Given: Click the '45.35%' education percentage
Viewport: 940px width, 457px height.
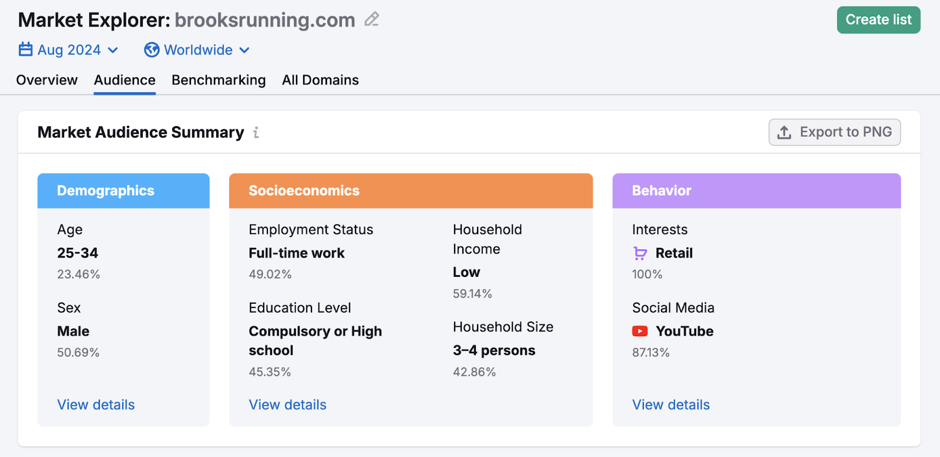Looking at the screenshot, I should tap(270, 372).
